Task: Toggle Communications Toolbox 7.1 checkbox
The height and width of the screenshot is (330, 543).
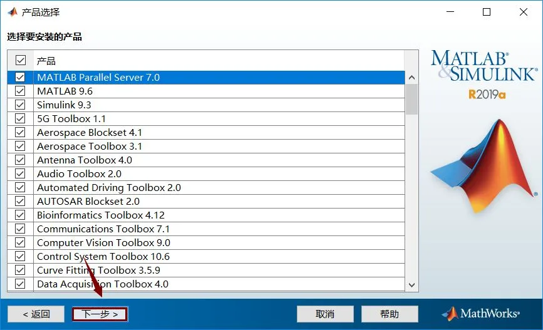Action: pos(20,229)
